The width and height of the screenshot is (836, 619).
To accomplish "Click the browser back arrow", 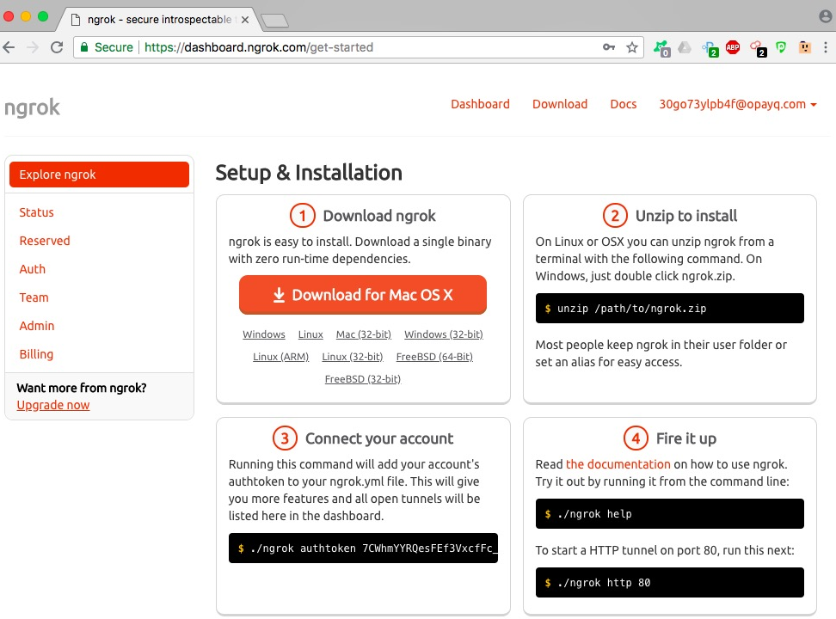I will coord(9,48).
